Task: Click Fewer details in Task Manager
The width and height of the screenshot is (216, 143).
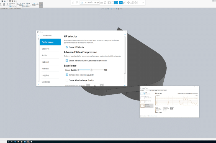Action: pos(143,116)
